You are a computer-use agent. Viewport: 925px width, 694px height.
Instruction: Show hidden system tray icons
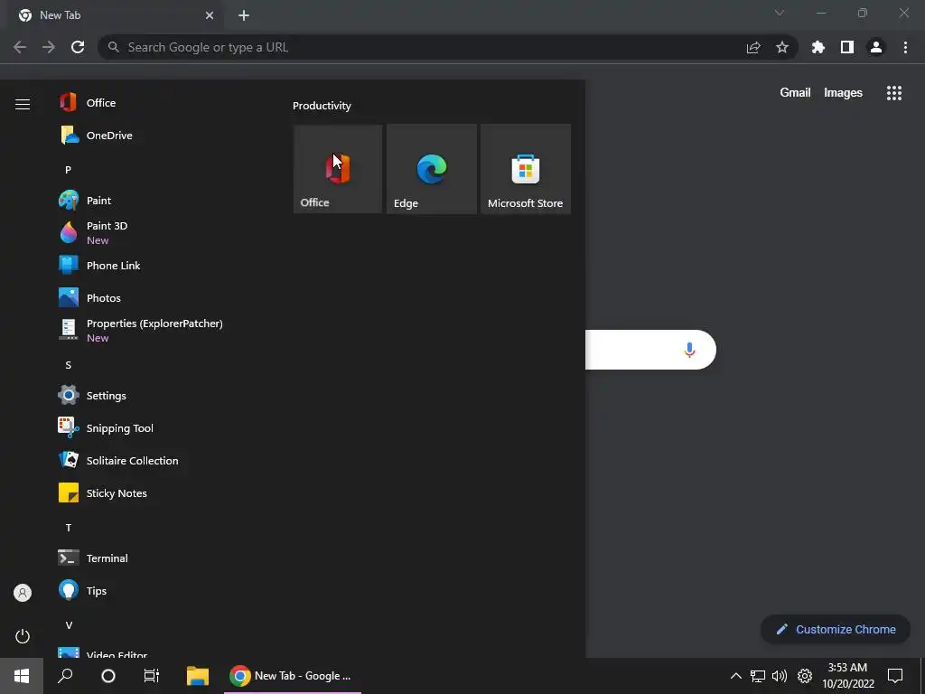[x=735, y=676]
